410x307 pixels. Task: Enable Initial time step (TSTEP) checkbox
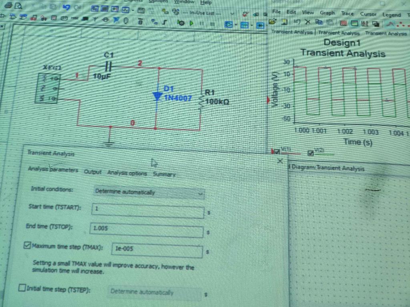[x=22, y=288]
